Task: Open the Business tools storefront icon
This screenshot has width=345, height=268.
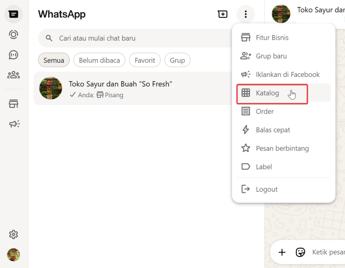Action: click(x=13, y=104)
